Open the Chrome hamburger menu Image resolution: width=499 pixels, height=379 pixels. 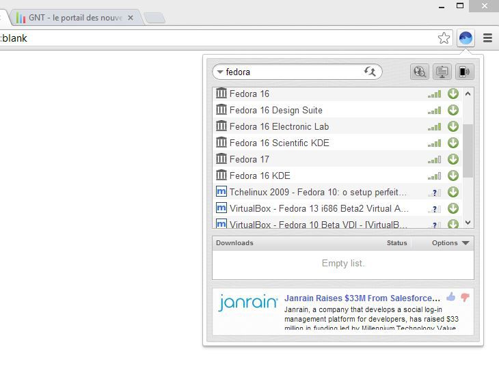pos(487,38)
